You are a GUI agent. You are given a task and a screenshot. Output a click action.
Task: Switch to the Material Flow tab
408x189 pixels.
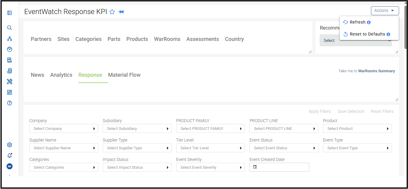point(124,75)
